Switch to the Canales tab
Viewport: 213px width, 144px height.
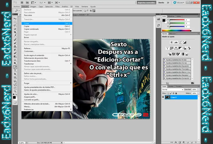click(171, 86)
